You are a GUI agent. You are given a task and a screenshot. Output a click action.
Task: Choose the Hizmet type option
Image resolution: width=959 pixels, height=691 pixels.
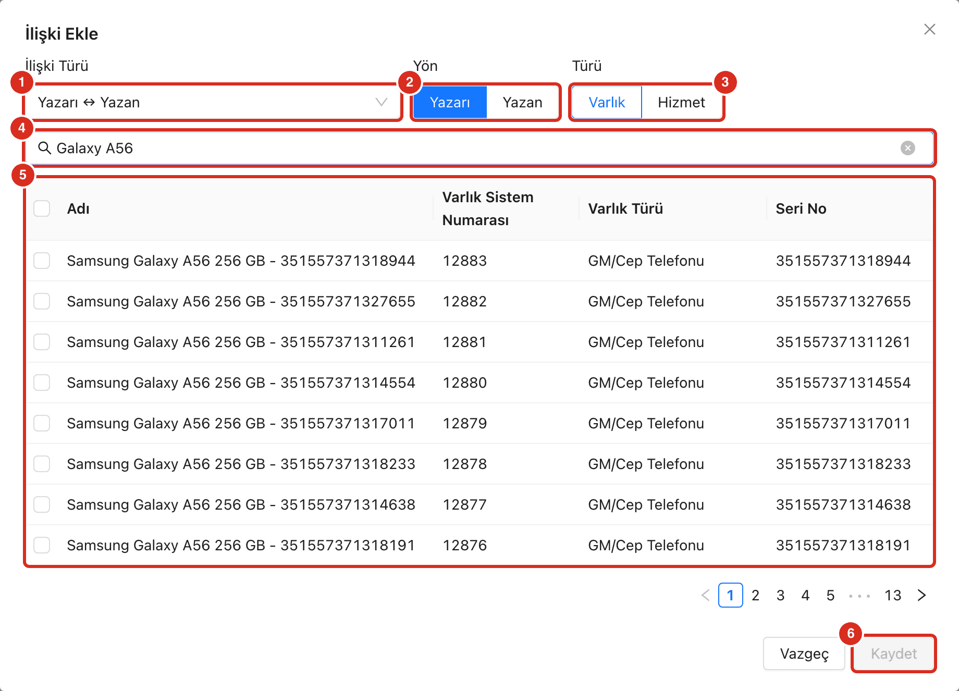coord(681,102)
